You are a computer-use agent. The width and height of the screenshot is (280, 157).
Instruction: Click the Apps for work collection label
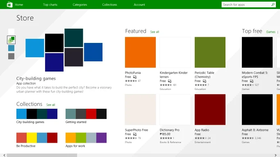point(75,146)
